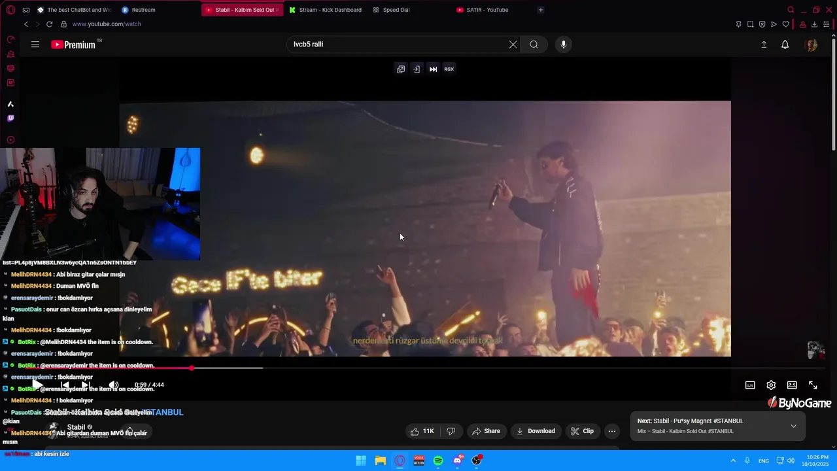Open the YouTube hamburger guide menu

(x=35, y=44)
